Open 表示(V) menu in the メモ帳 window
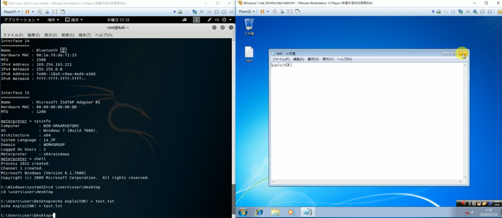502x218 pixels. pos(328,59)
